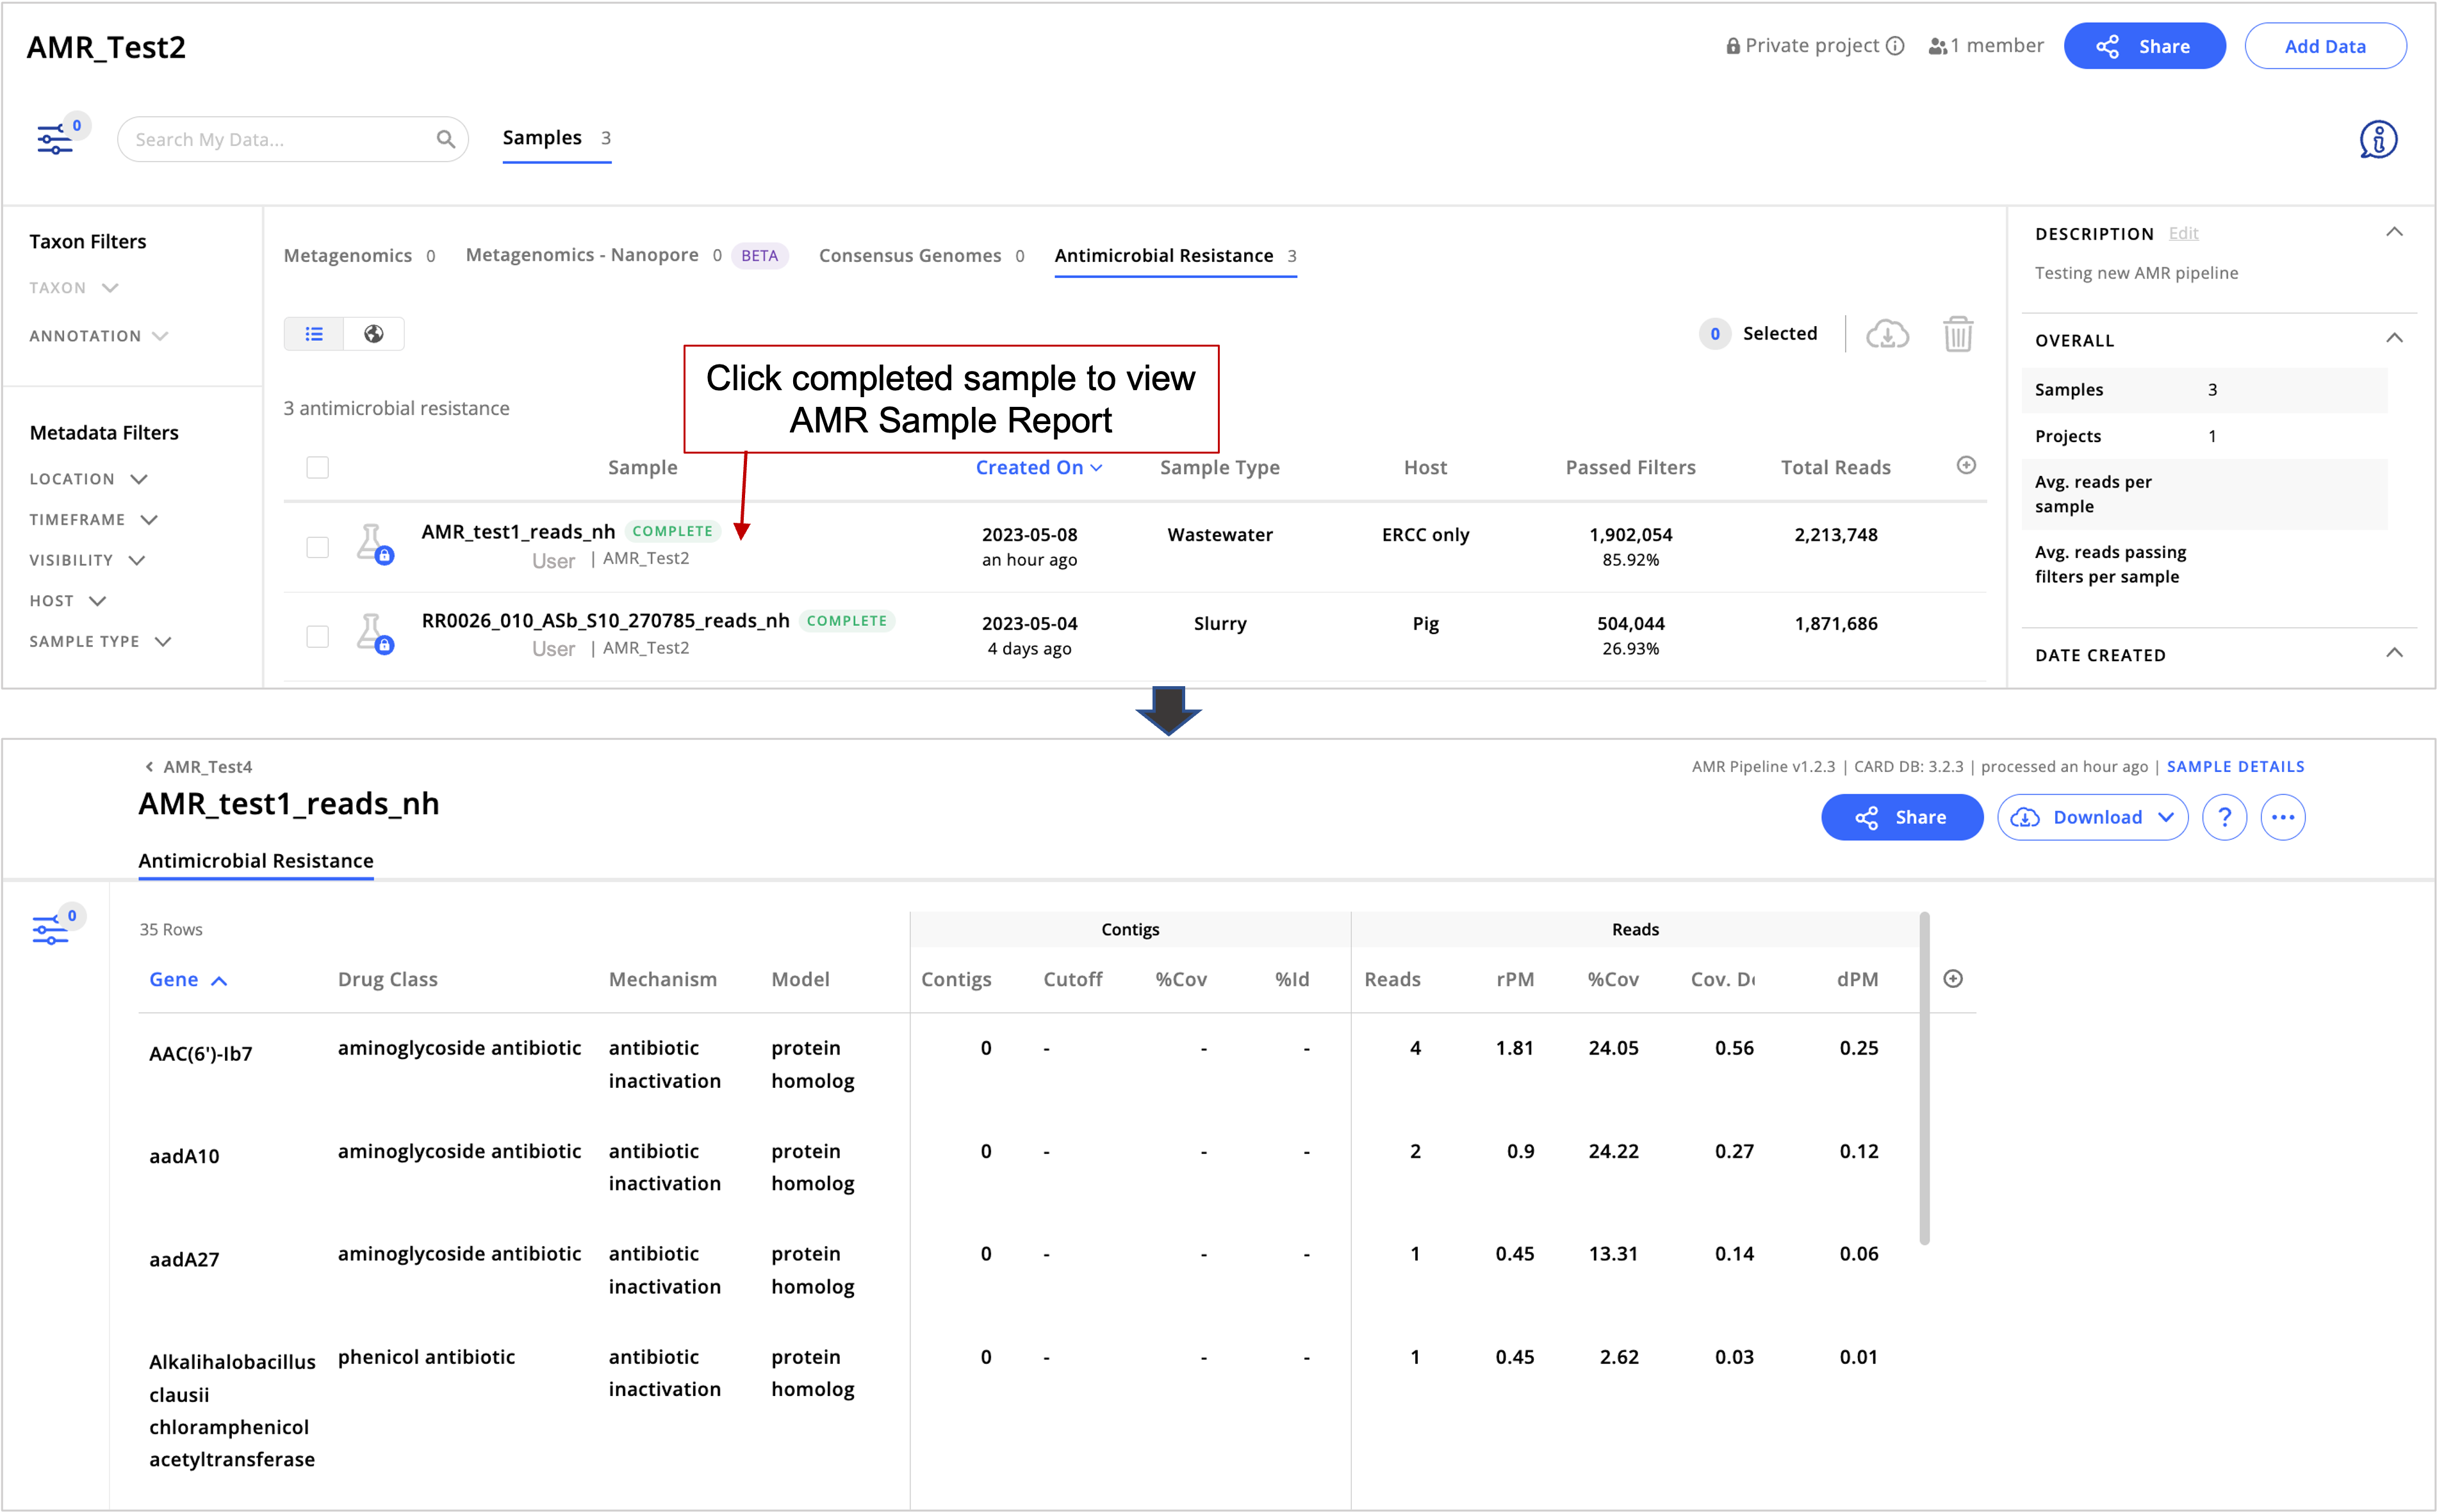The width and height of the screenshot is (2437, 1512).
Task: Switch to map view using the globe icon
Action: 374,333
